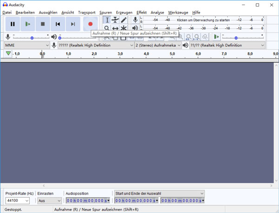The height and width of the screenshot is (213, 279).
Task: Jump to start with Skip to Start
Action: pyautogui.click(x=58, y=24)
